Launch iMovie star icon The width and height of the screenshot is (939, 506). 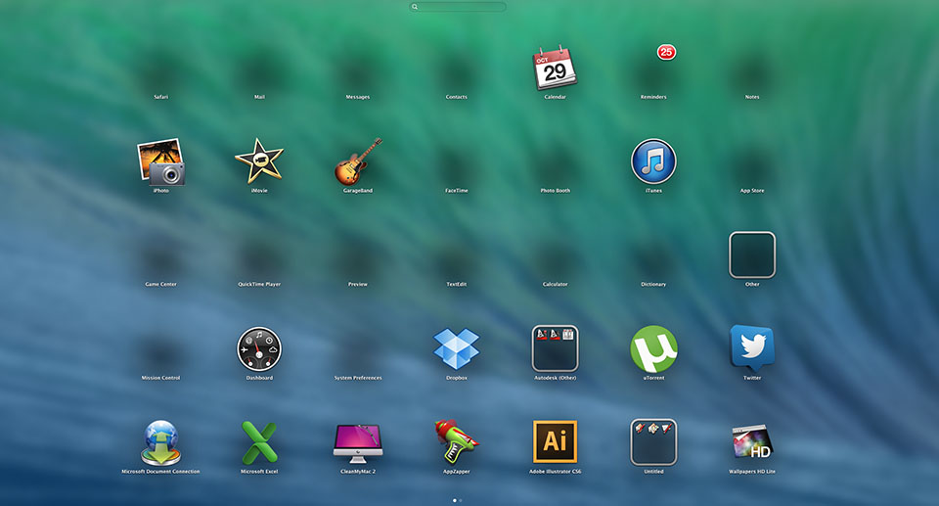(x=258, y=161)
